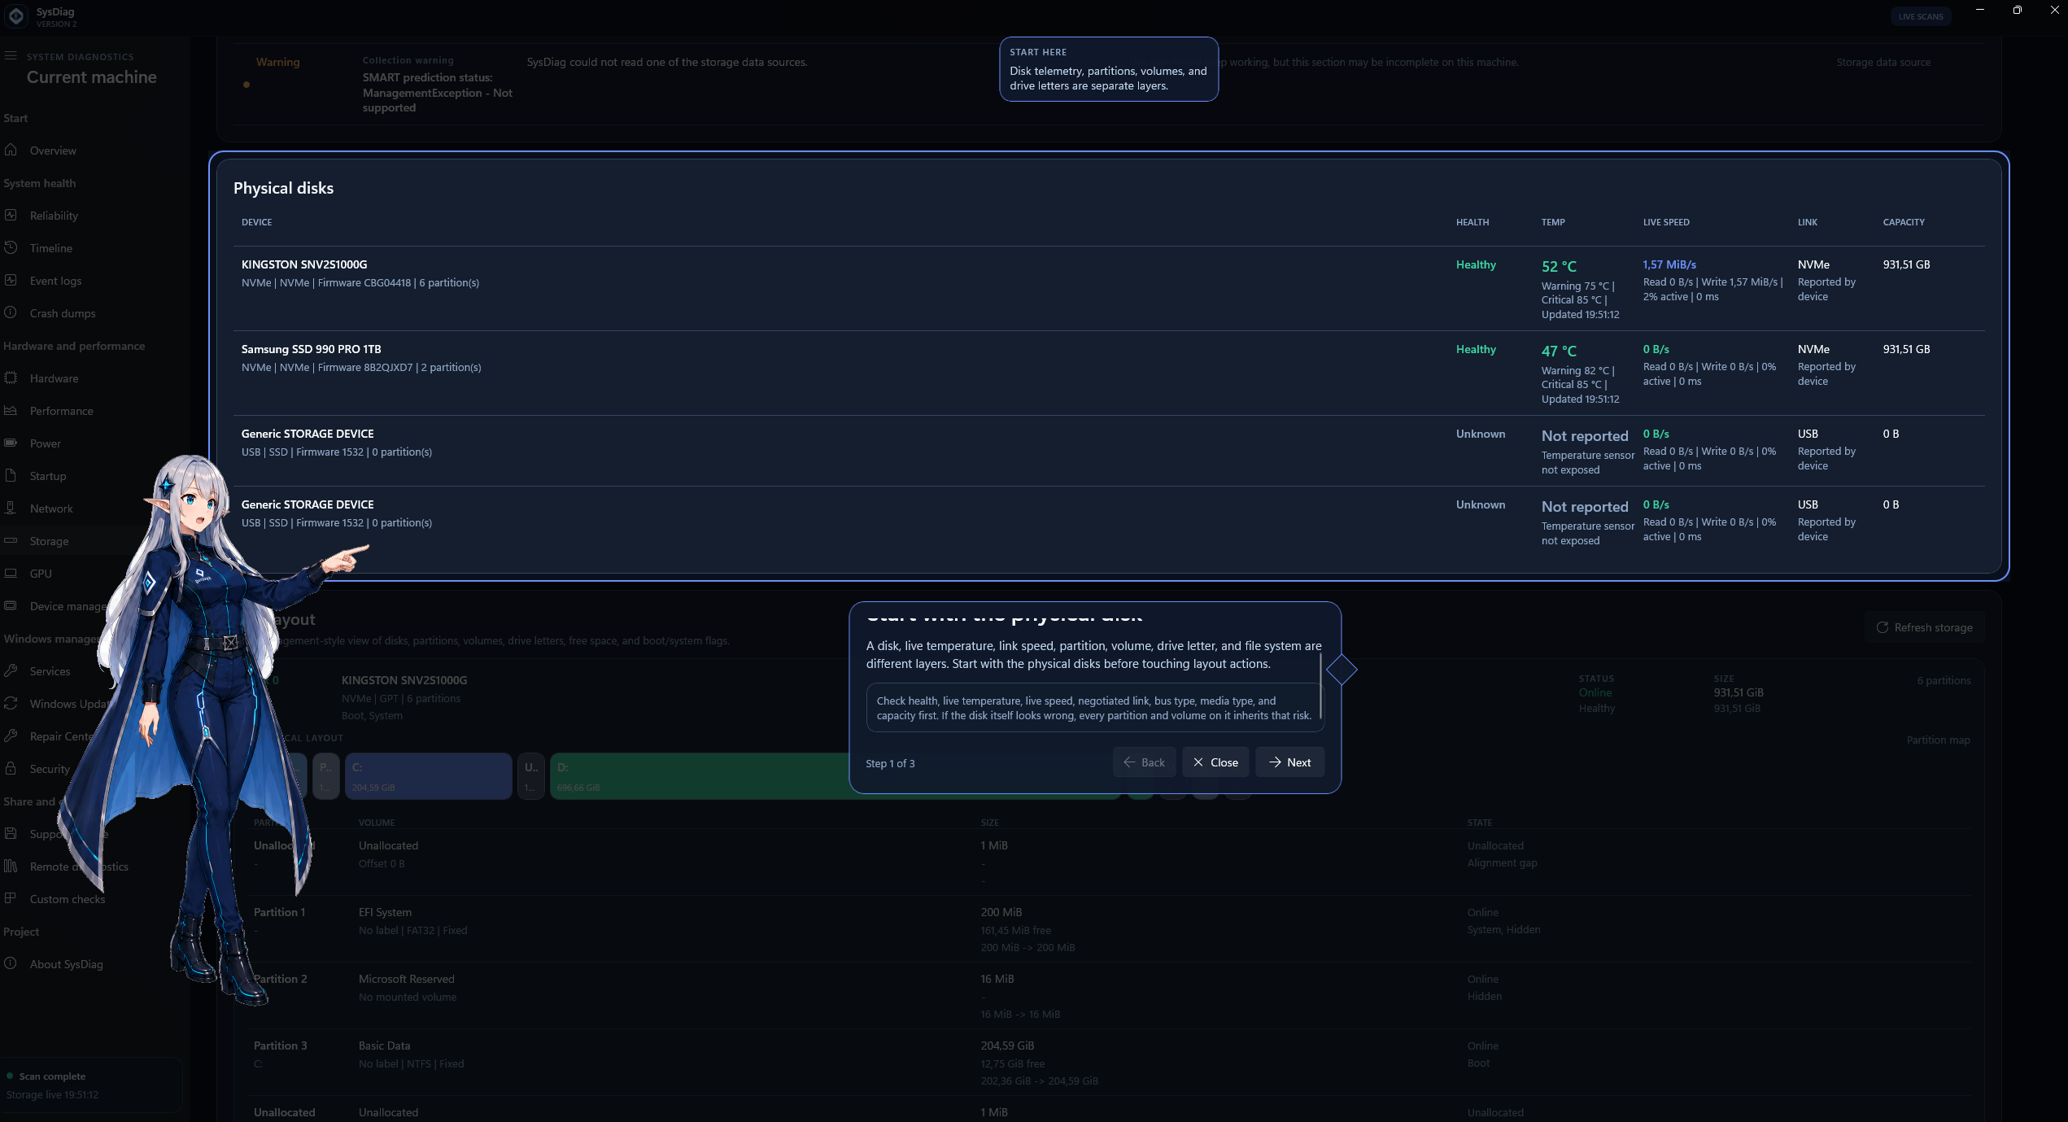
Task: Close the guided tour dialog
Action: point(1215,762)
